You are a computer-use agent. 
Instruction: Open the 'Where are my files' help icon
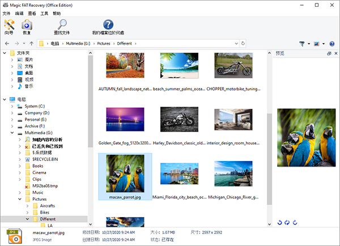(108, 27)
